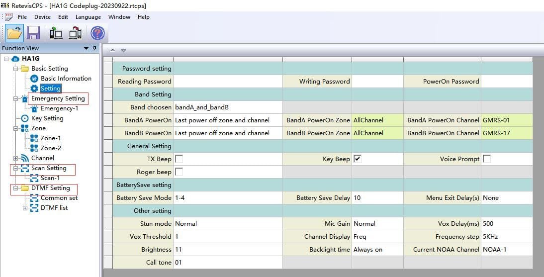Open help via question mark icon
Image resolution: width=544 pixels, height=277 pixels.
point(97,33)
